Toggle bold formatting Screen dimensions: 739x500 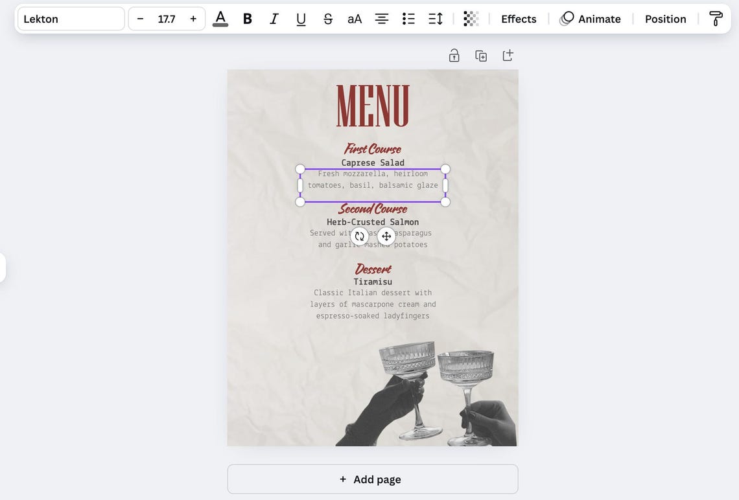pos(246,18)
